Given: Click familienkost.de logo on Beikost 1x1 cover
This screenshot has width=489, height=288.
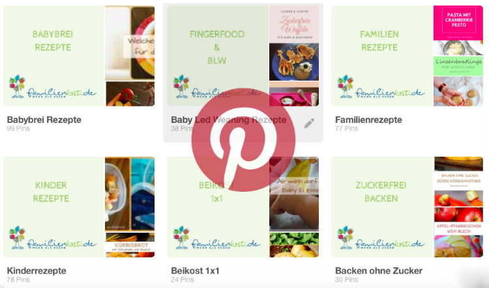Looking at the screenshot, I should 216,238.
